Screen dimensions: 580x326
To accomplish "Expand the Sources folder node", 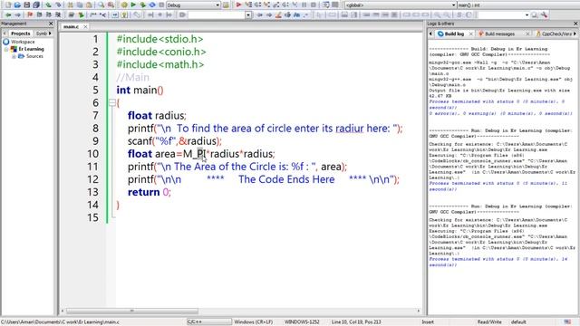I will (14, 56).
